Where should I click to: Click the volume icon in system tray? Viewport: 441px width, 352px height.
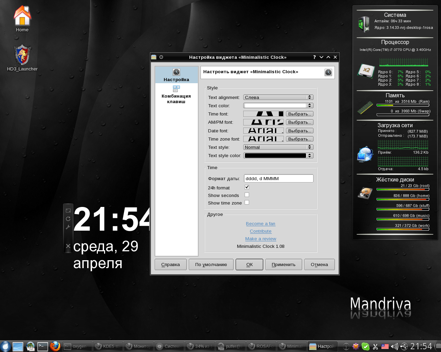tap(394, 346)
